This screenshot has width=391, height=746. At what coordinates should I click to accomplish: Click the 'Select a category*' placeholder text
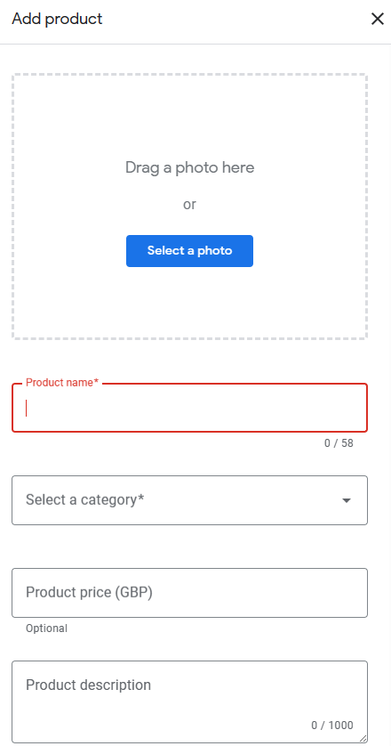pos(85,500)
